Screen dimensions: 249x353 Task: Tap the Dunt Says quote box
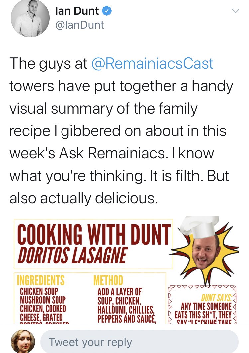point(202,305)
